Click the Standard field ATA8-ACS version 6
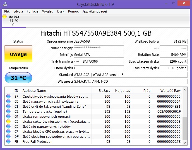 click(x=131, y=75)
